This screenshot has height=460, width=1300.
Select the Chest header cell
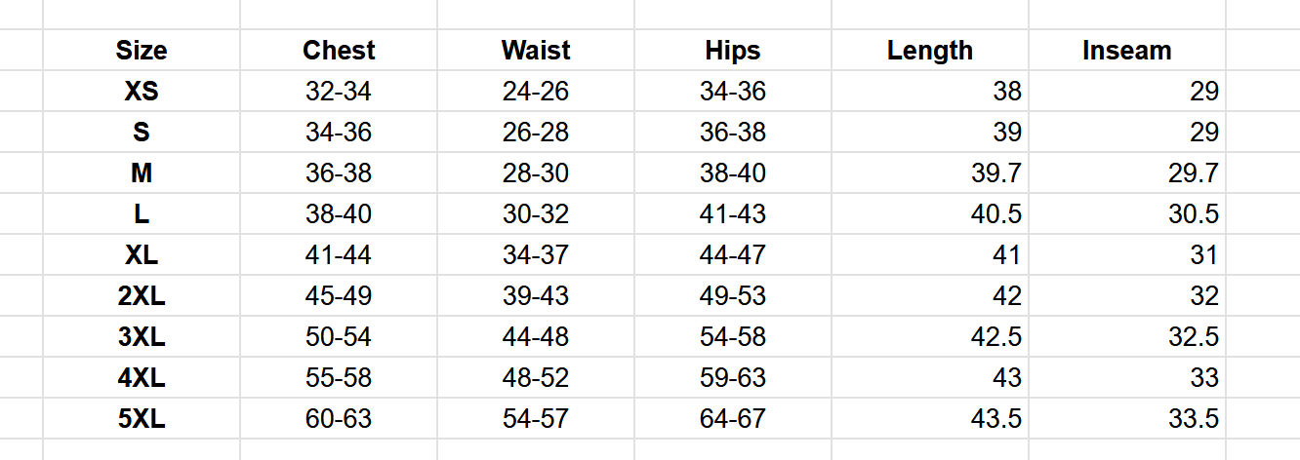point(339,51)
